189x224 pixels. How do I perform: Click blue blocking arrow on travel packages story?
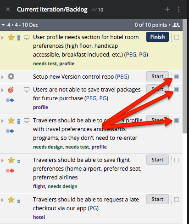tap(10, 100)
